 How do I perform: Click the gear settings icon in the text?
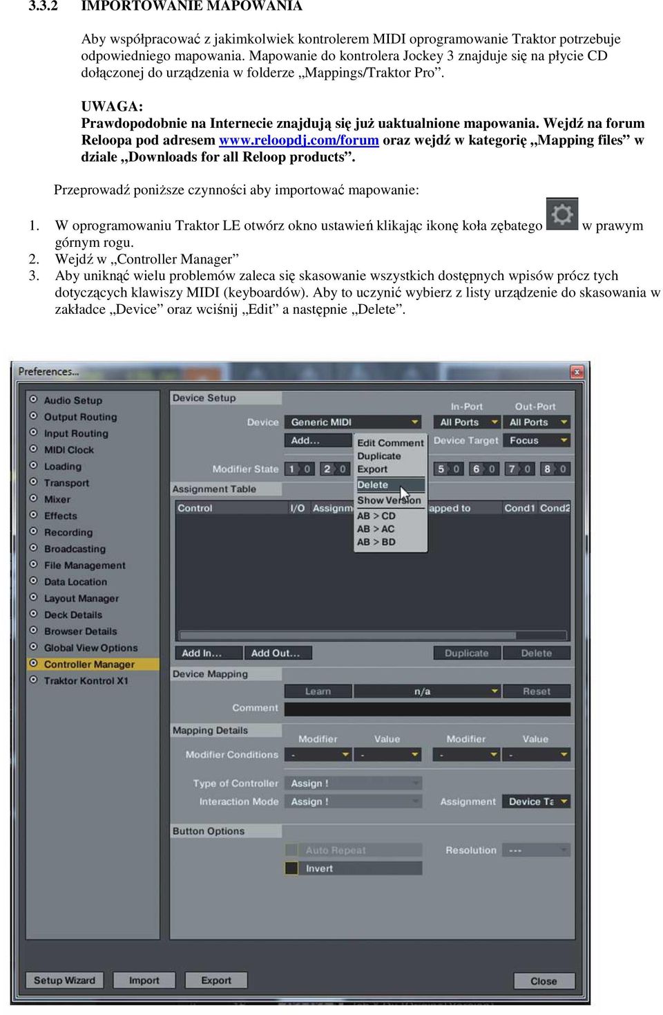point(561,214)
